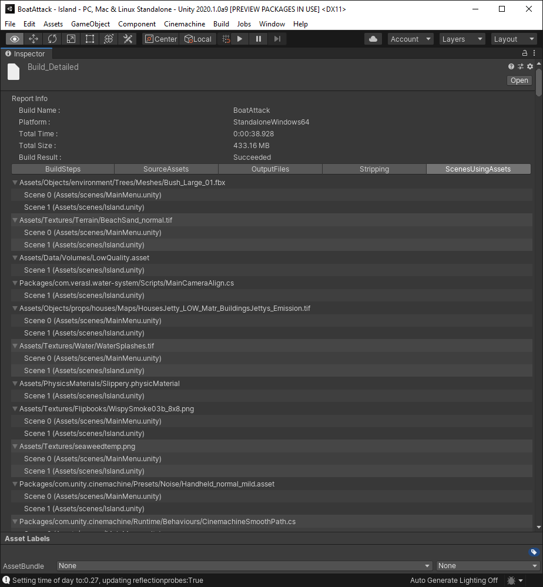The width and height of the screenshot is (543, 587).
Task: Click the asset labels tag icon
Action: 533,552
